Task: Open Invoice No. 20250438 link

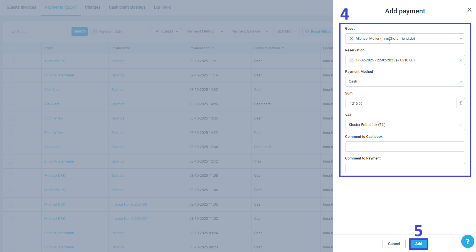Action: pyautogui.click(x=129, y=204)
